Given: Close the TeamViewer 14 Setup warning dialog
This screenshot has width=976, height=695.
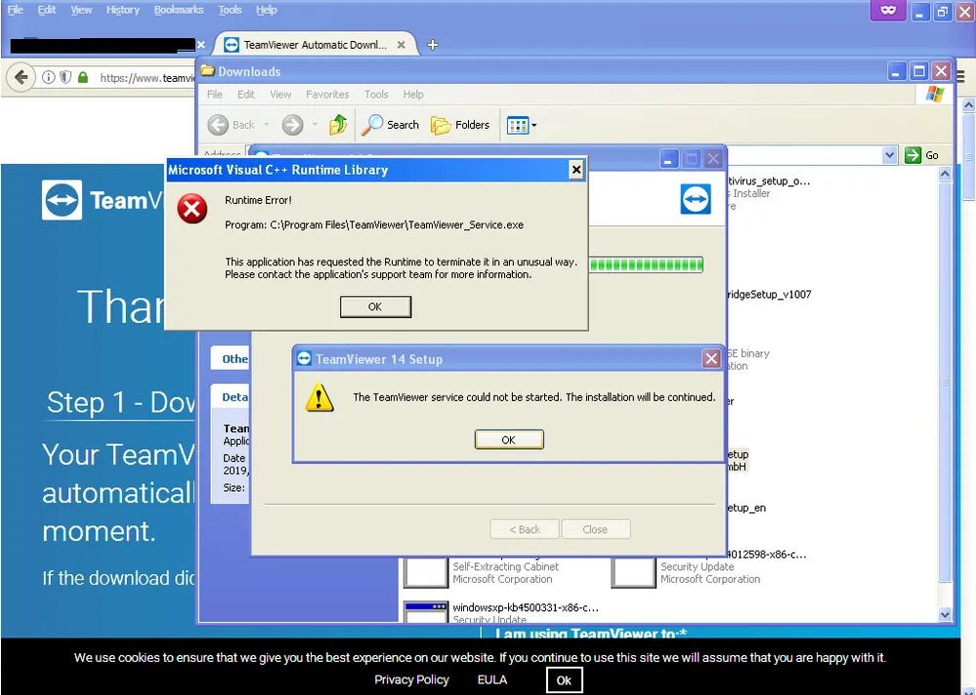Looking at the screenshot, I should [711, 358].
